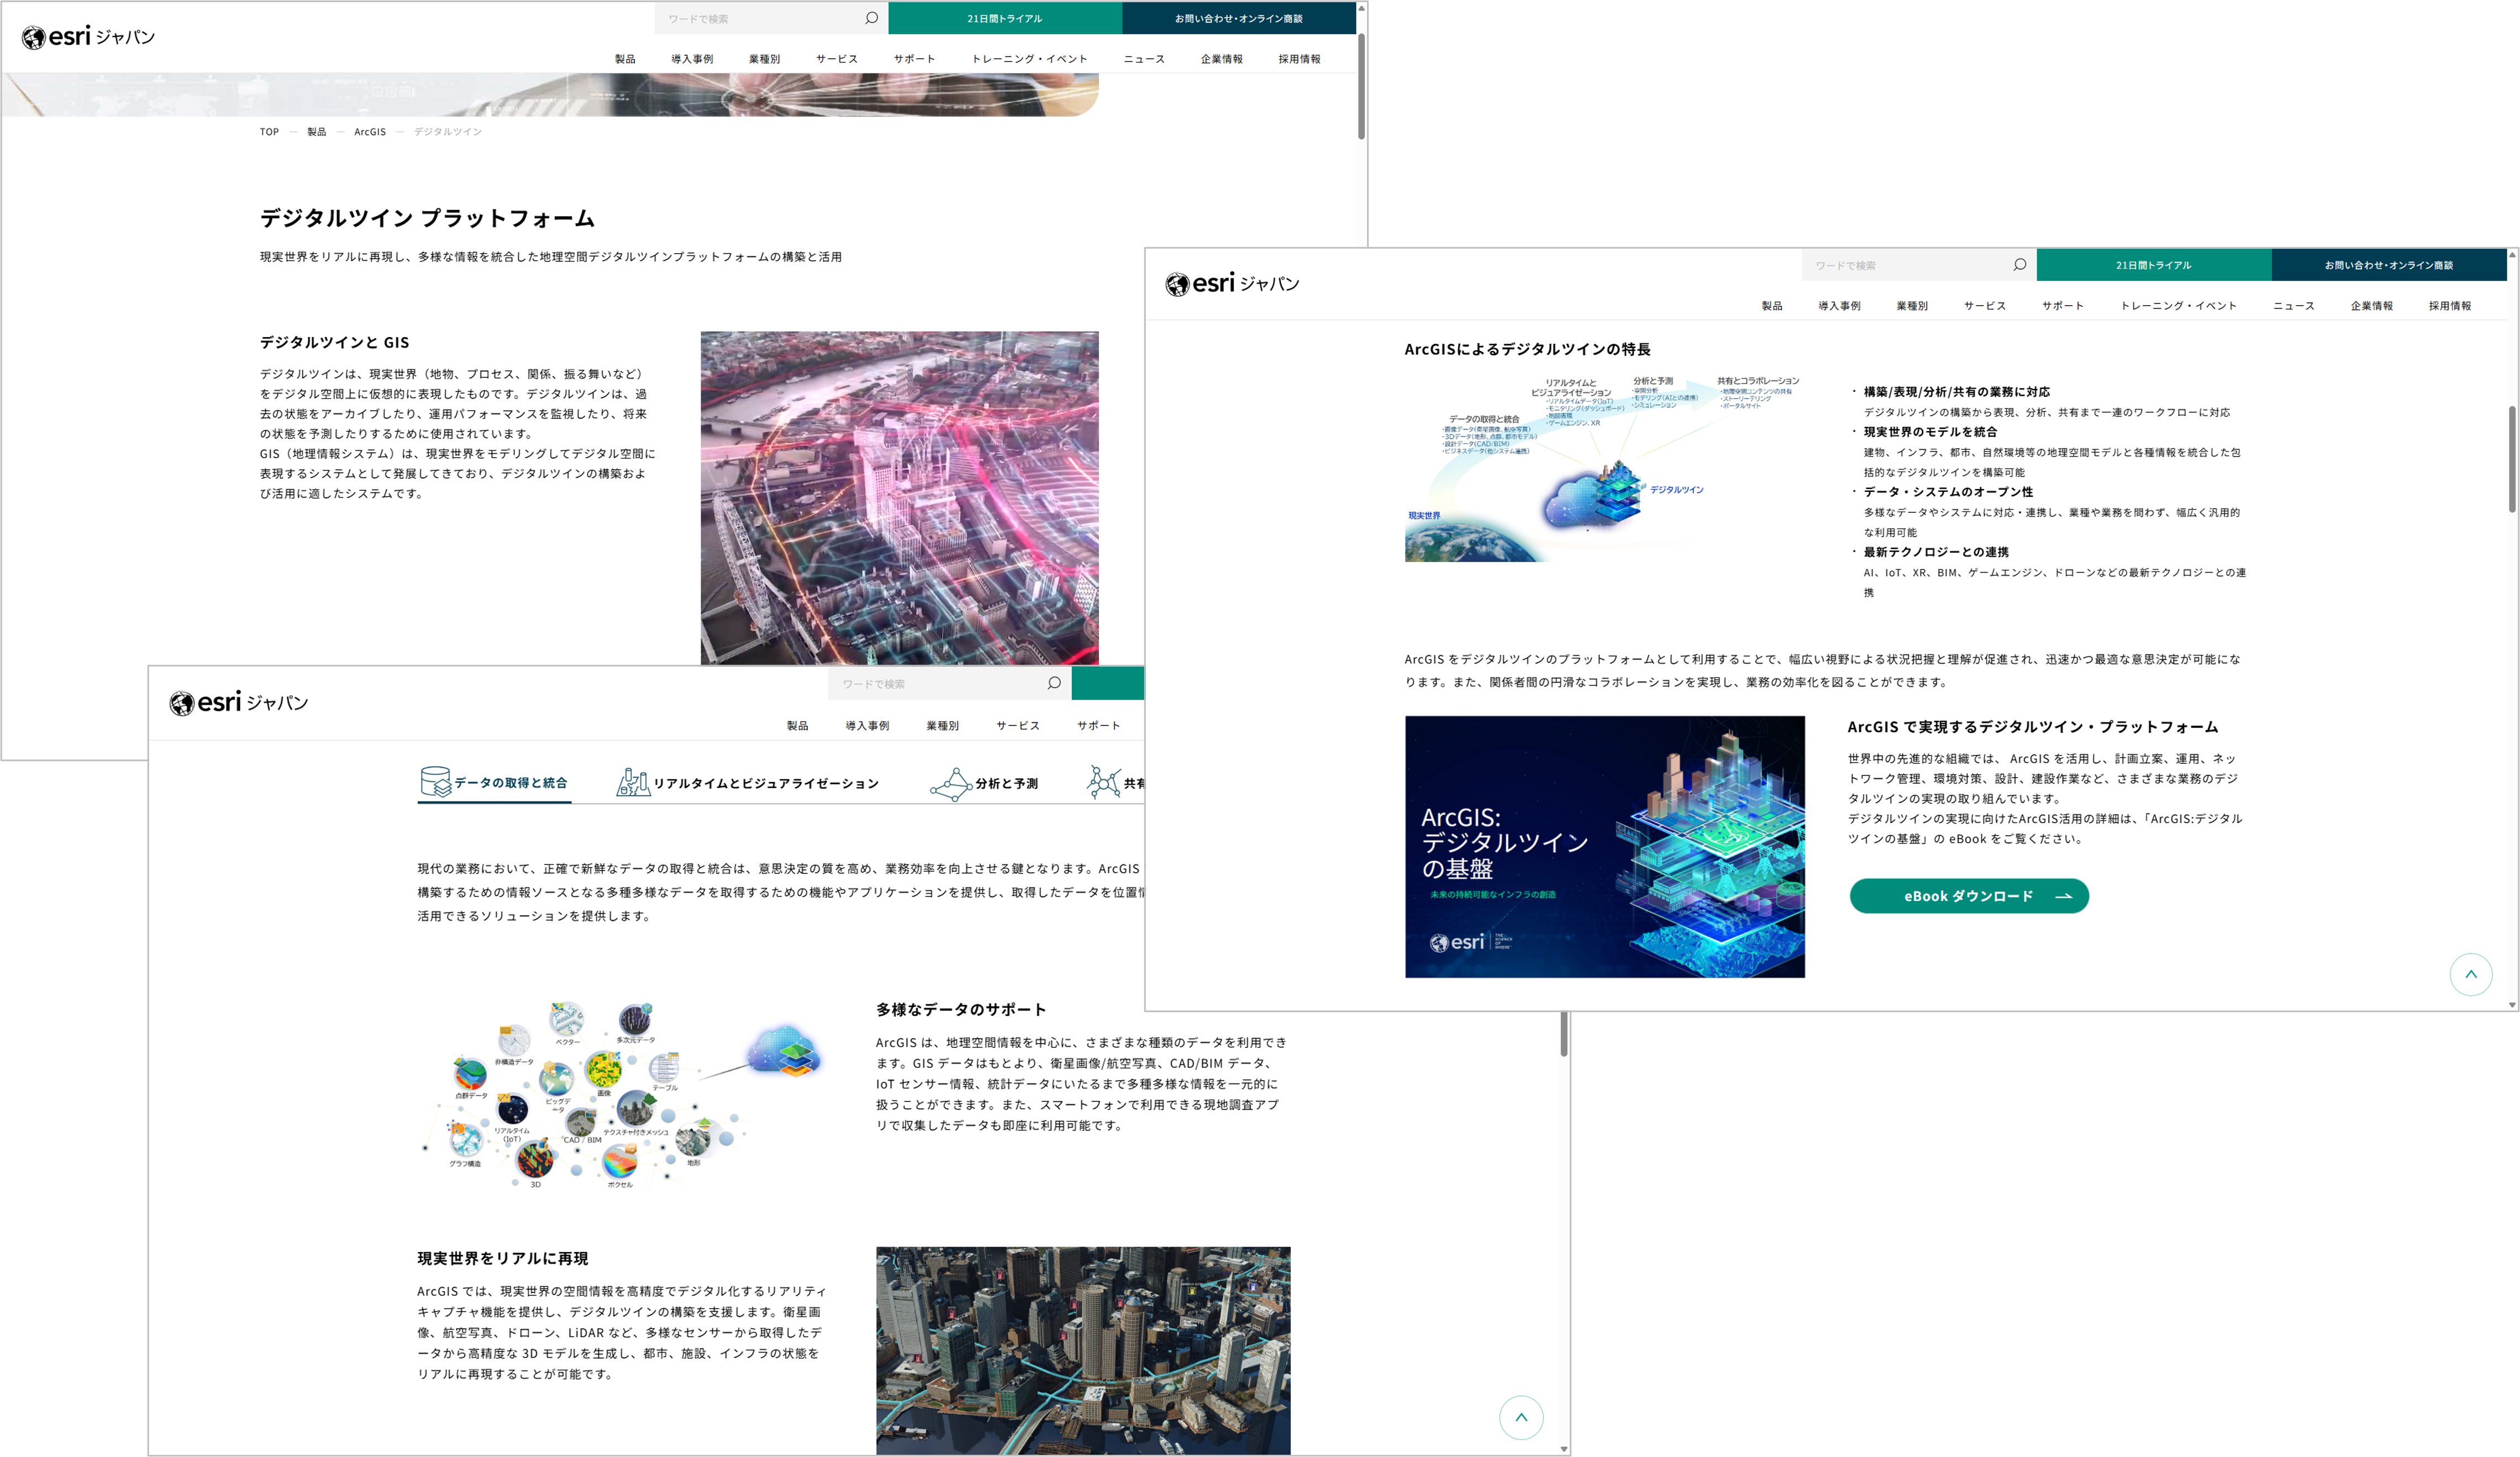Viewport: 2520px width, 1457px height.
Task: Click search magnifier icon in top-left window
Action: click(x=871, y=18)
